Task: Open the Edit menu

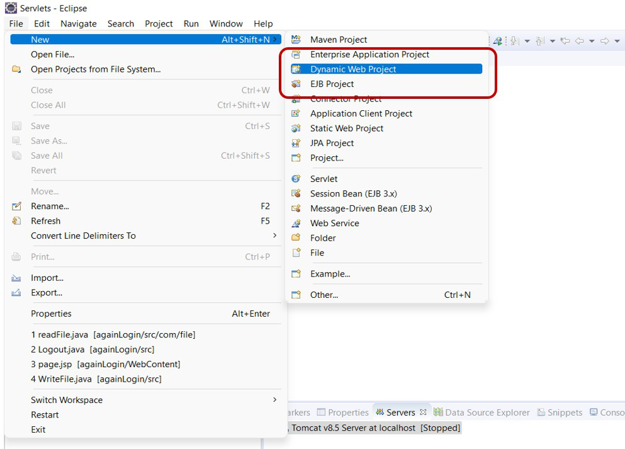Action: click(42, 23)
